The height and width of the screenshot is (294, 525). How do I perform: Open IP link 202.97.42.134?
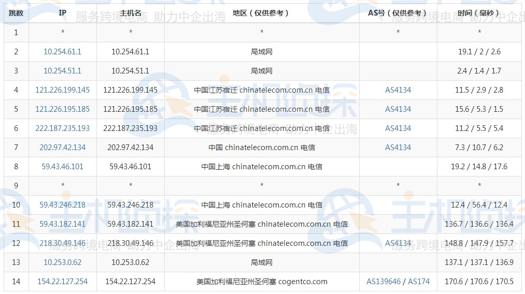tap(63, 148)
